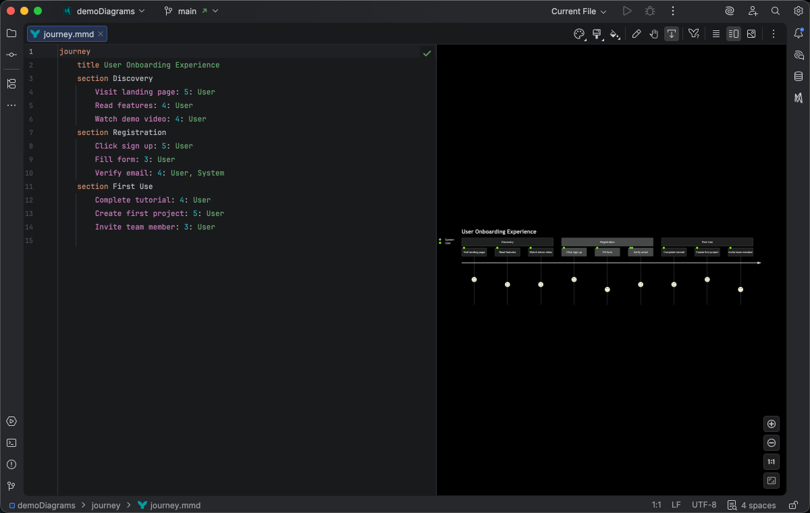Open Go to Line via 1:1 caret position

pyautogui.click(x=656, y=505)
